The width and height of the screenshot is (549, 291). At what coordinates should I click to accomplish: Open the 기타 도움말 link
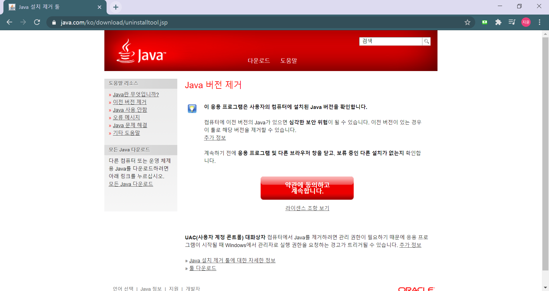click(x=126, y=133)
